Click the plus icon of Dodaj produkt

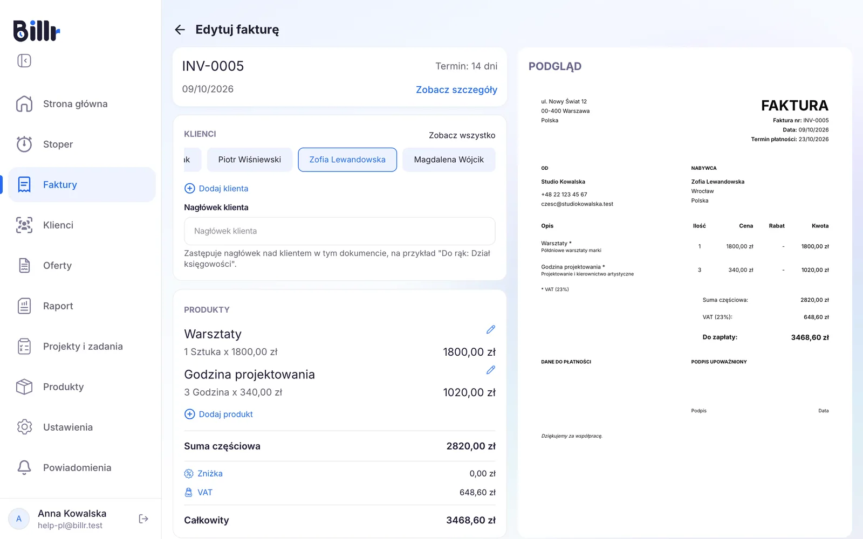point(190,414)
